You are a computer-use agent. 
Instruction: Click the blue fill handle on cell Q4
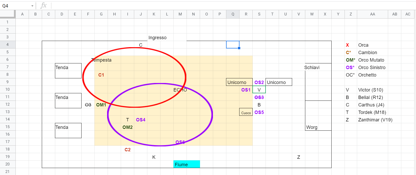click(x=239, y=48)
